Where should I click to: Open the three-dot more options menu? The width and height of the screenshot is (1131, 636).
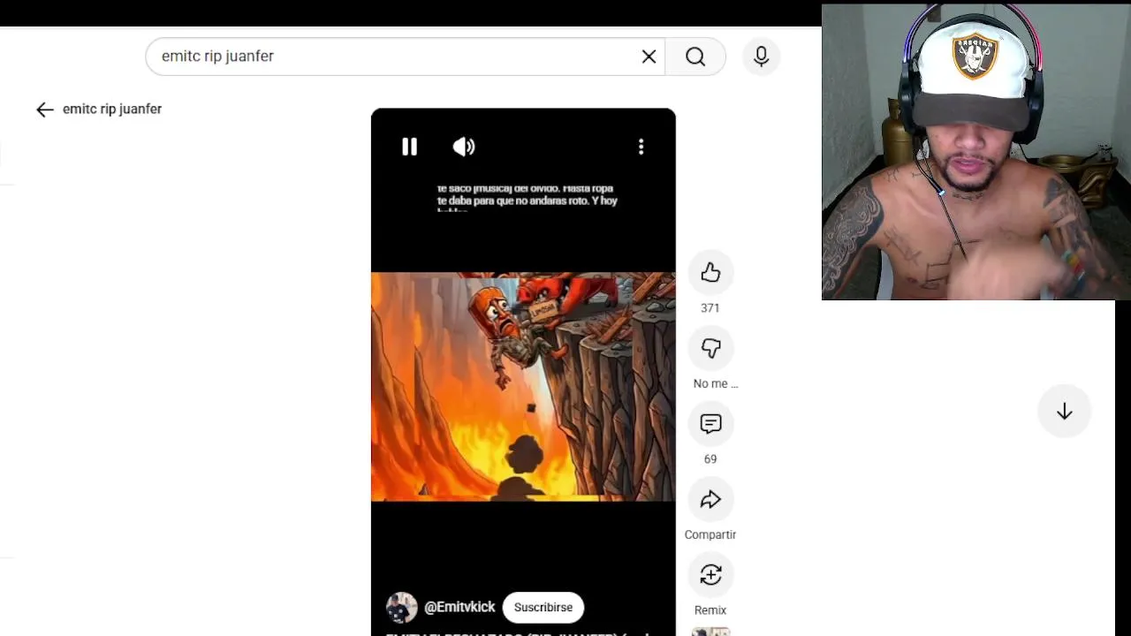(x=641, y=147)
